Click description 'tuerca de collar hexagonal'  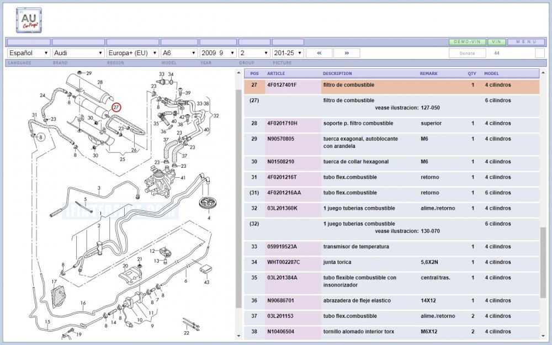pos(356,162)
